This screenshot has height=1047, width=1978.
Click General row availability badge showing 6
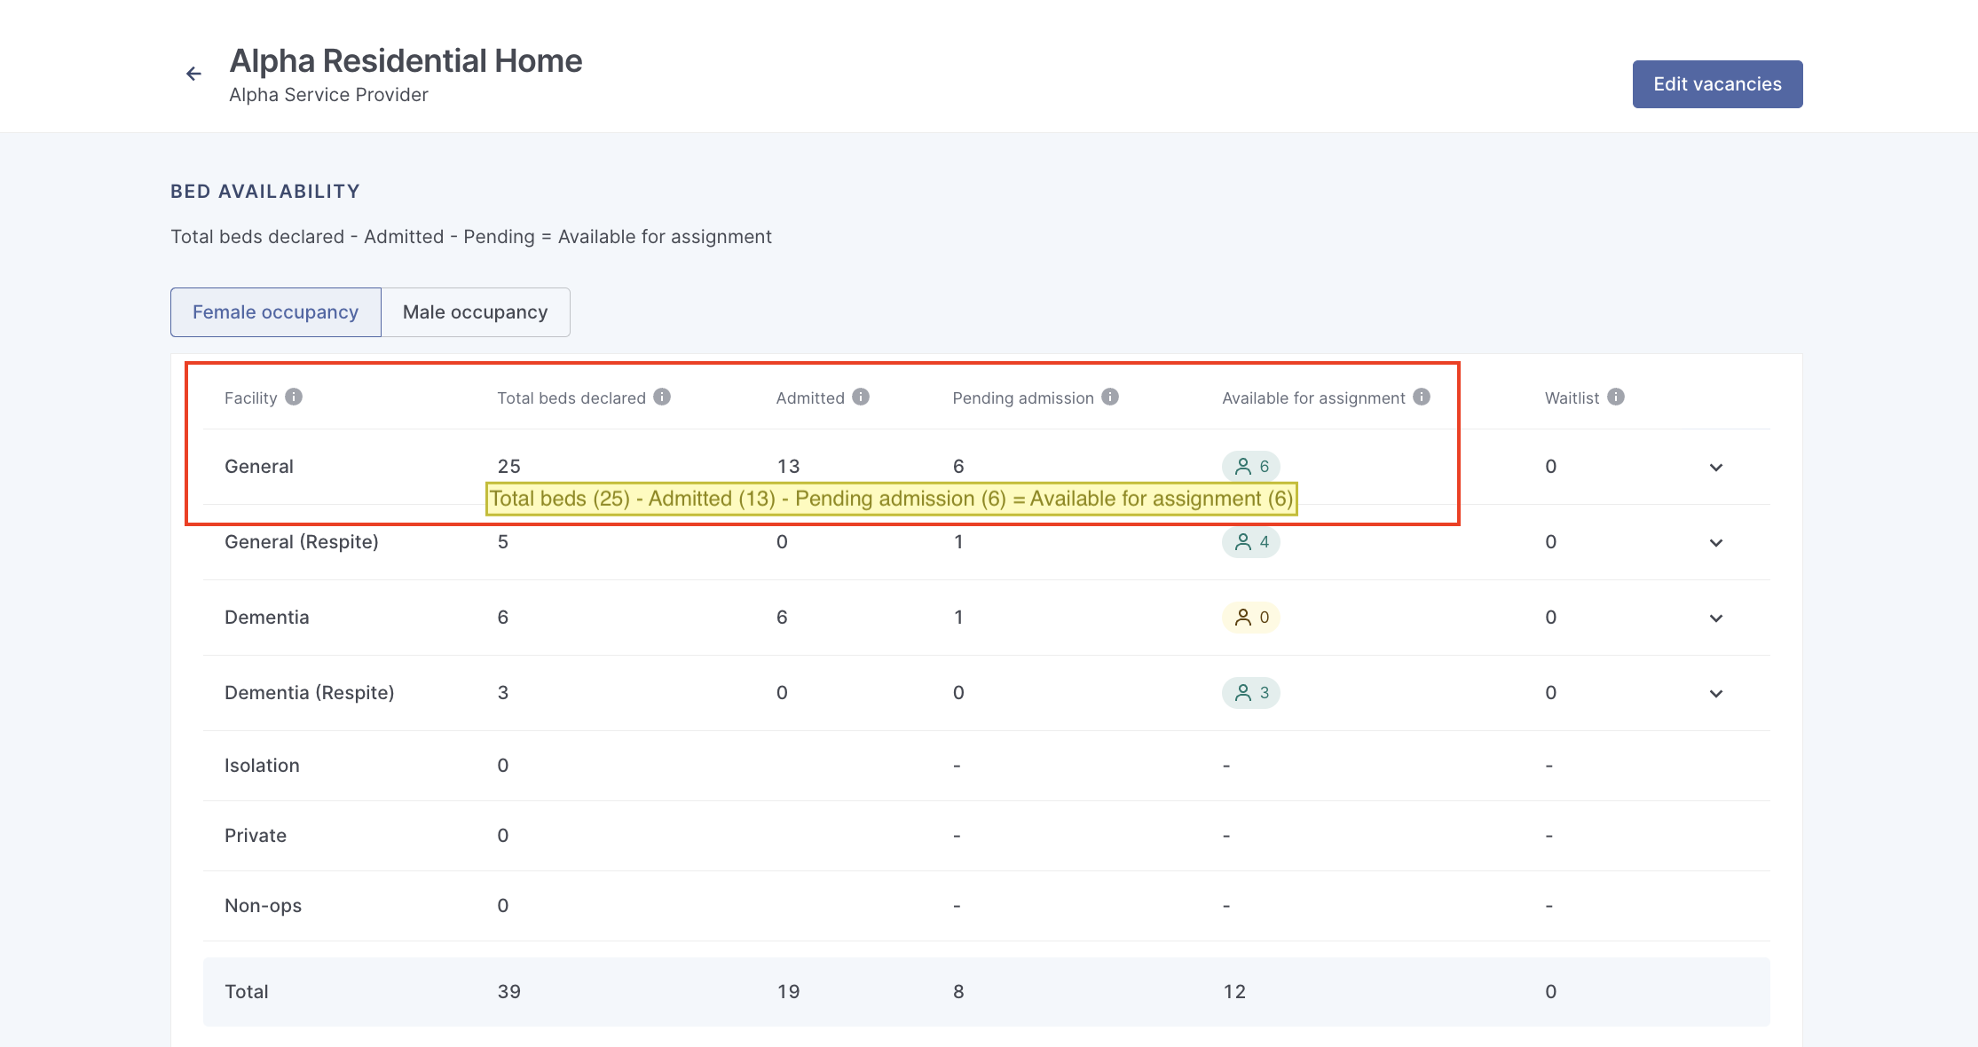pos(1250,466)
